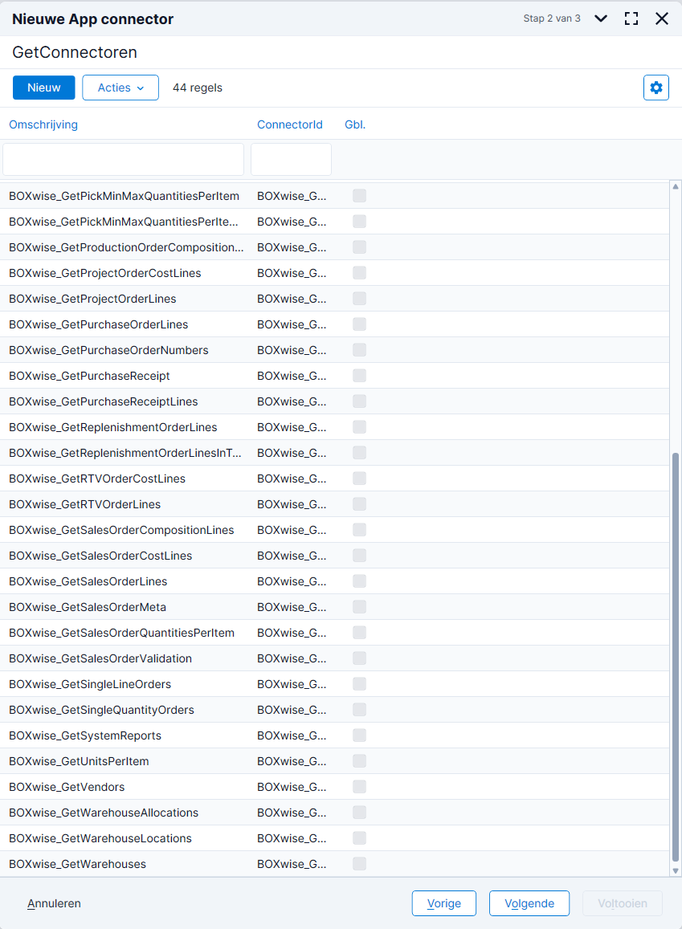Select row BOXwise_GetSalesOrderMeta
The width and height of the screenshot is (682, 929).
pos(334,607)
